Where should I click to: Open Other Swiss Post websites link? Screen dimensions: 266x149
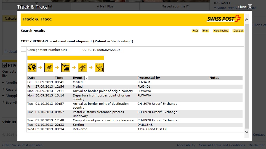(x=22, y=145)
